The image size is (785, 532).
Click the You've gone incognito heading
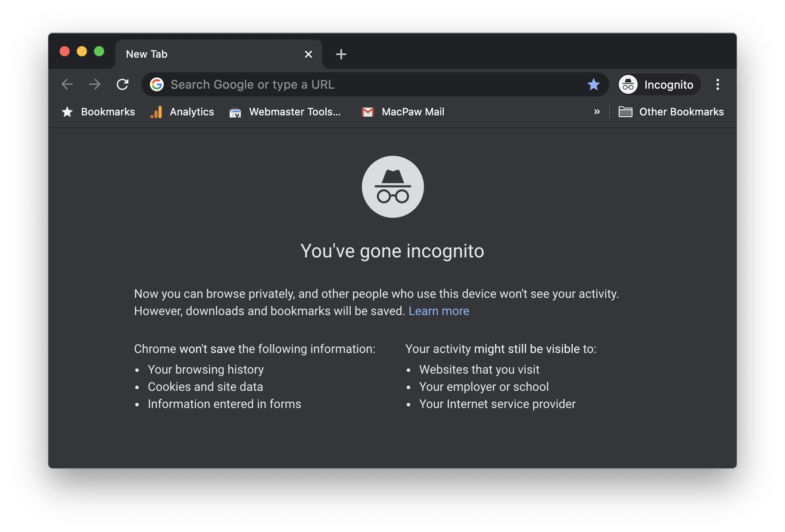coord(392,251)
